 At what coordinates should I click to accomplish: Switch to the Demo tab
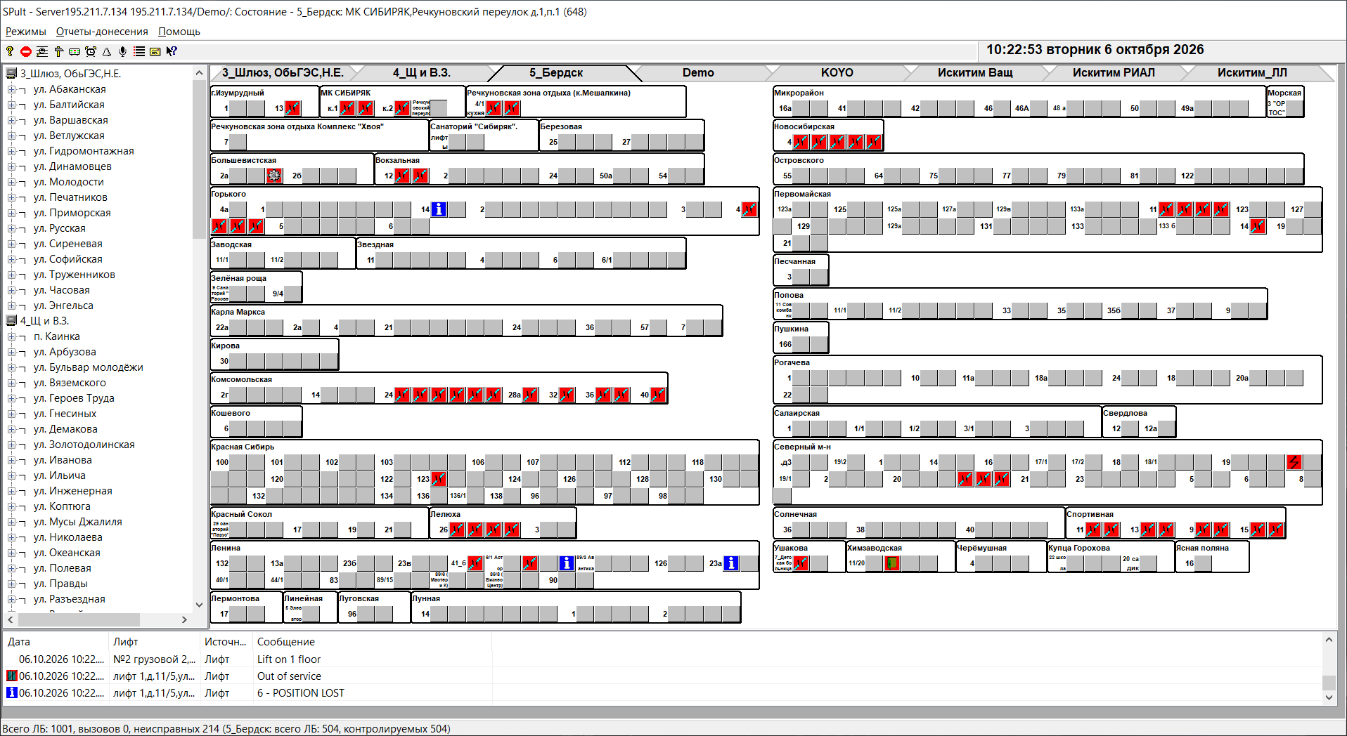point(698,73)
